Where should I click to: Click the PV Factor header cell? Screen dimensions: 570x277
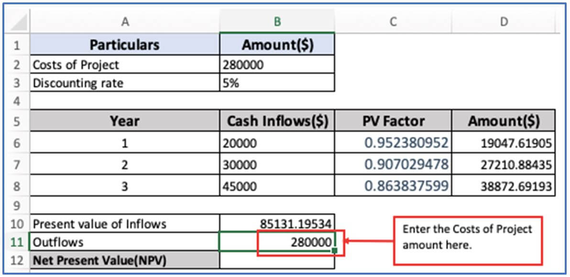(393, 121)
